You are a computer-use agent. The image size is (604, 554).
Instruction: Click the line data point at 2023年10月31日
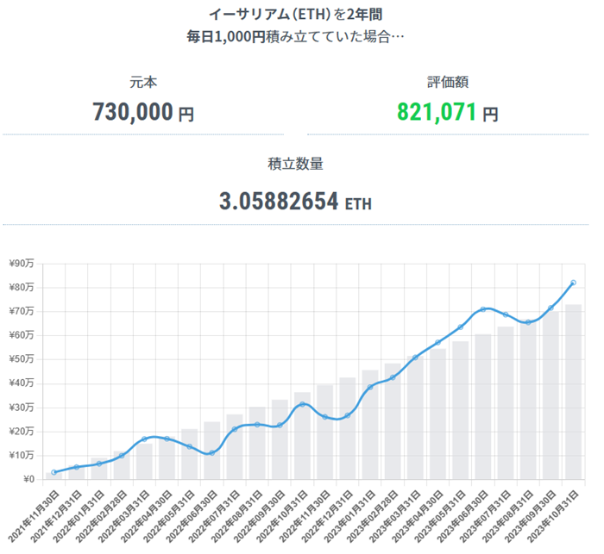pyautogui.click(x=573, y=283)
